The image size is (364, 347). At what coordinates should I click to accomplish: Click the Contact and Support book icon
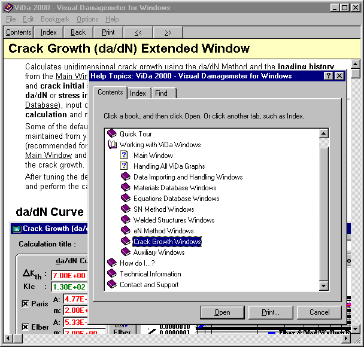112,284
